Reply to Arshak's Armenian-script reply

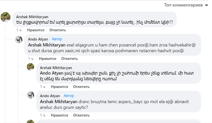point(81,87)
